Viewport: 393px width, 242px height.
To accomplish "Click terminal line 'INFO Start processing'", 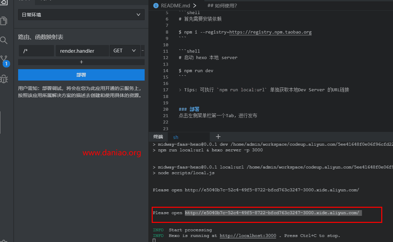I will pos(182,230).
